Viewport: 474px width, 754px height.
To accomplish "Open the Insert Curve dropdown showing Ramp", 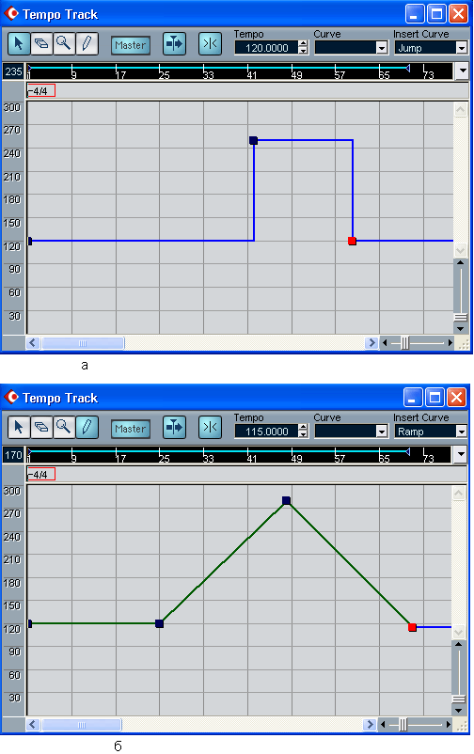I will tap(431, 432).
